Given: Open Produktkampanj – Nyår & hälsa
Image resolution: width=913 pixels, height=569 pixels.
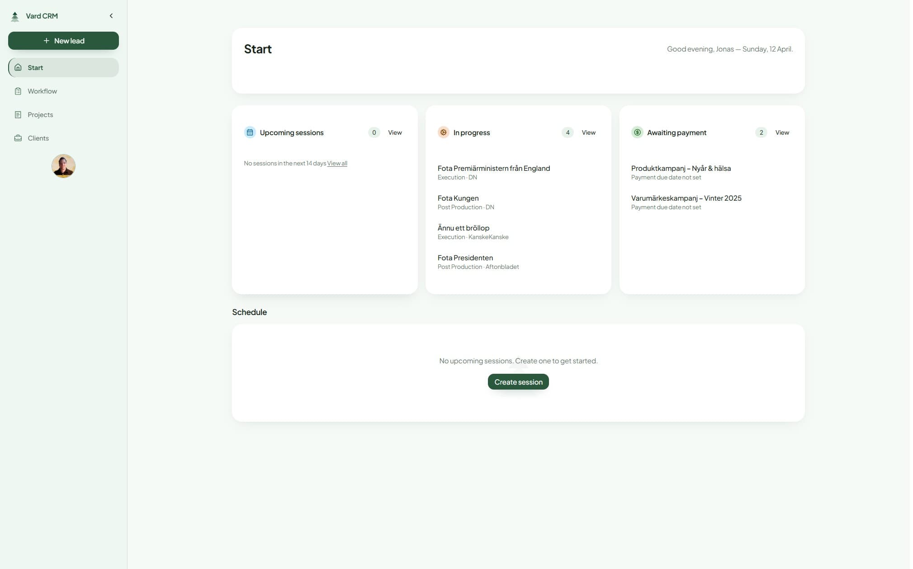Looking at the screenshot, I should [681, 168].
